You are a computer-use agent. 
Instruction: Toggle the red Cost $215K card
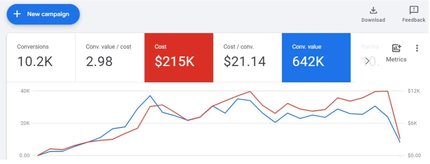tap(179, 57)
